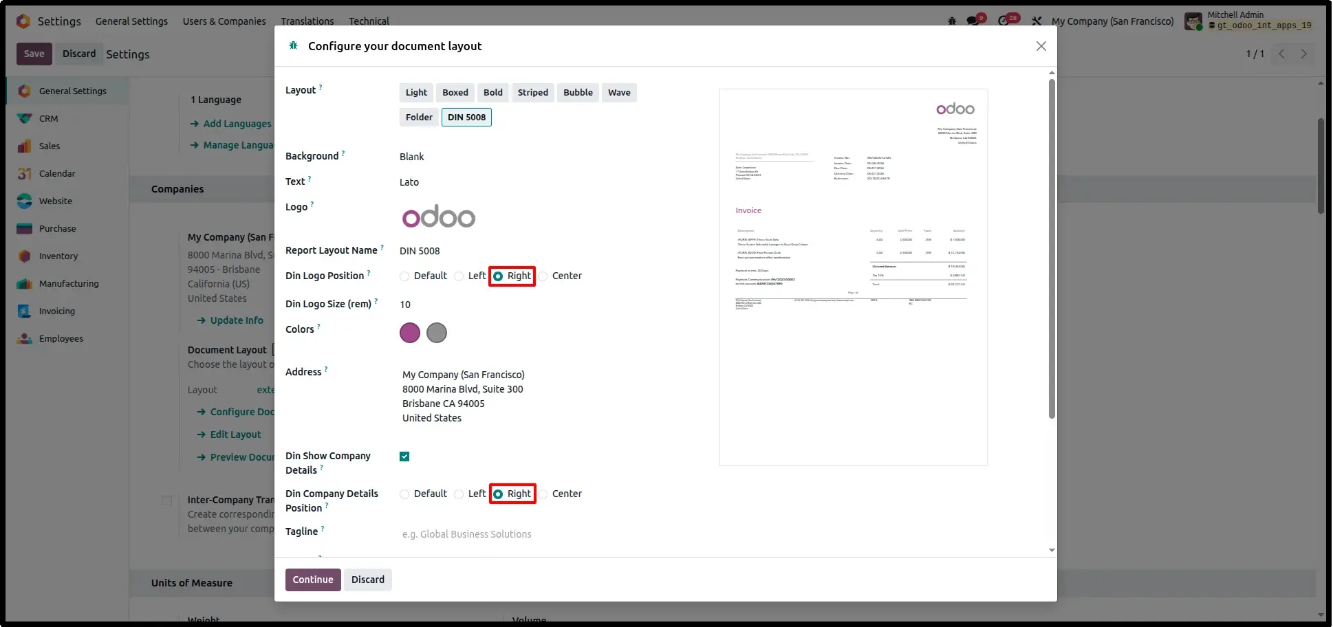Select the Inventory icon in sidebar
This screenshot has height=627, width=1333.
[x=25, y=256]
